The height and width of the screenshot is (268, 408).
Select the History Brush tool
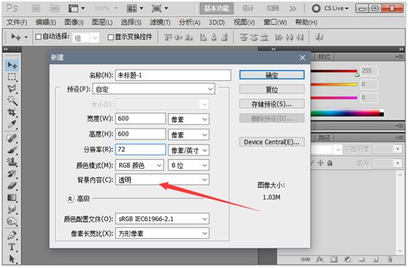pos(12,174)
